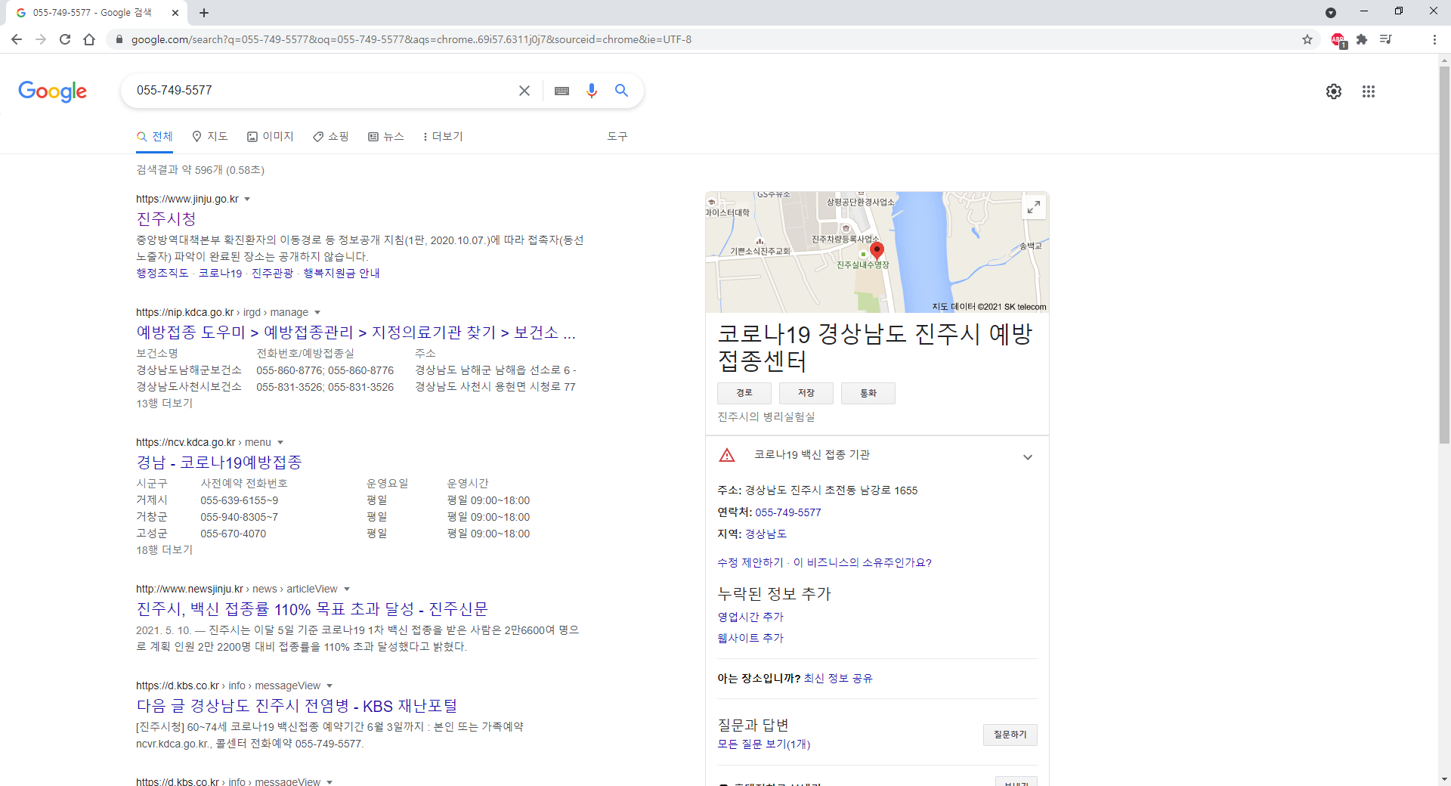
Task: Expand newsjinju.kr result options arrow
Action: (x=347, y=589)
